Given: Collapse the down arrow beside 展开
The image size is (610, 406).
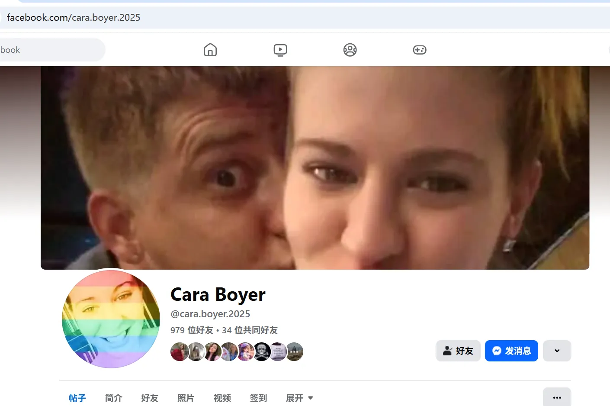Looking at the screenshot, I should 310,398.
